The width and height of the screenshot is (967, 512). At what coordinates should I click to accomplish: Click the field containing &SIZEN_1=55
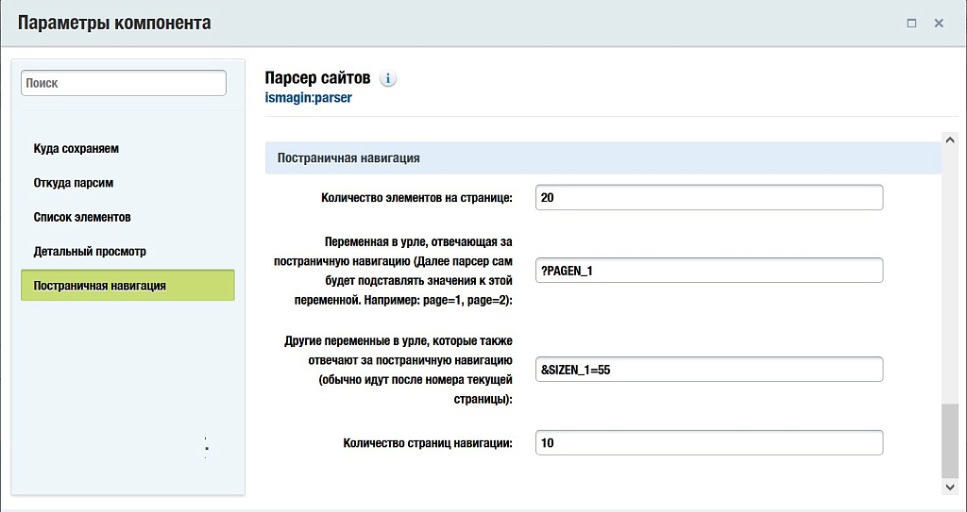pos(708,370)
